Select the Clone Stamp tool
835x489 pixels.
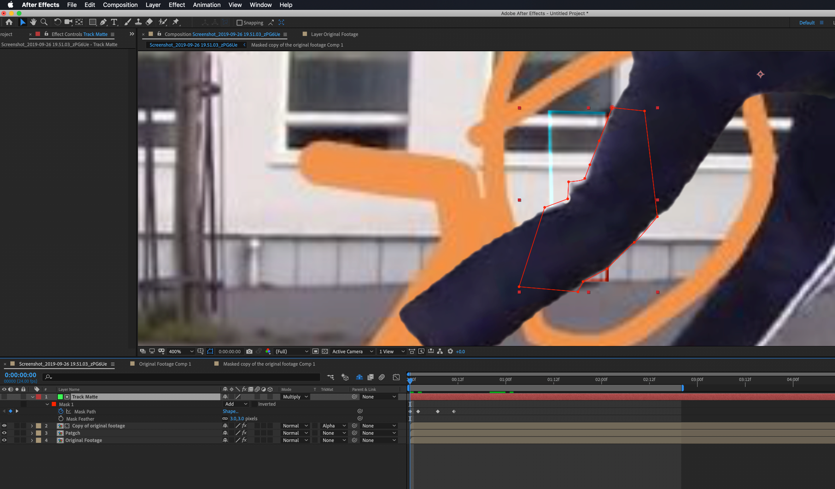click(x=138, y=22)
